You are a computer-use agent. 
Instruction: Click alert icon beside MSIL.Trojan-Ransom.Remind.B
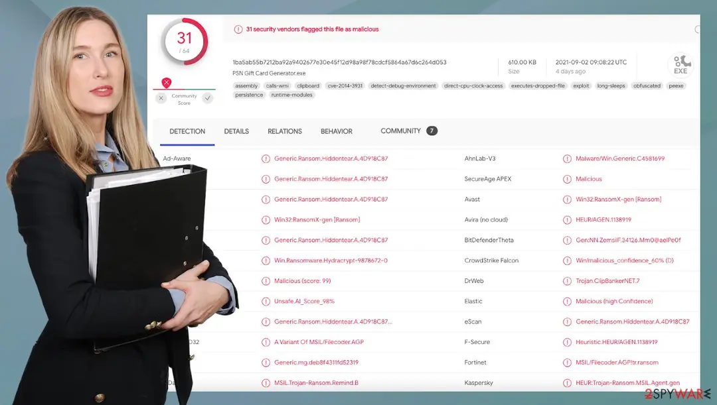[266, 383]
